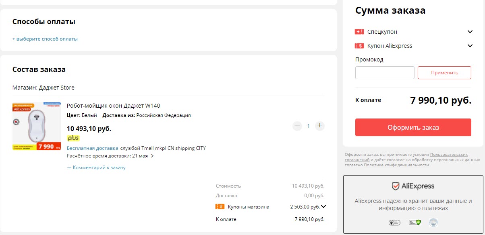The height and width of the screenshot is (235, 485).
Task: Decrease item quantity with minus button
Action: click(297, 126)
